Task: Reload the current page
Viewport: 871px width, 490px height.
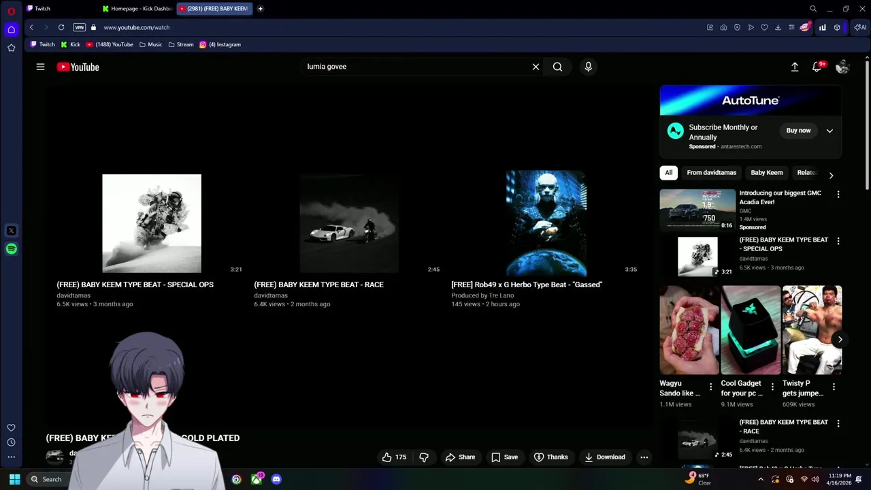Action: 61,27
